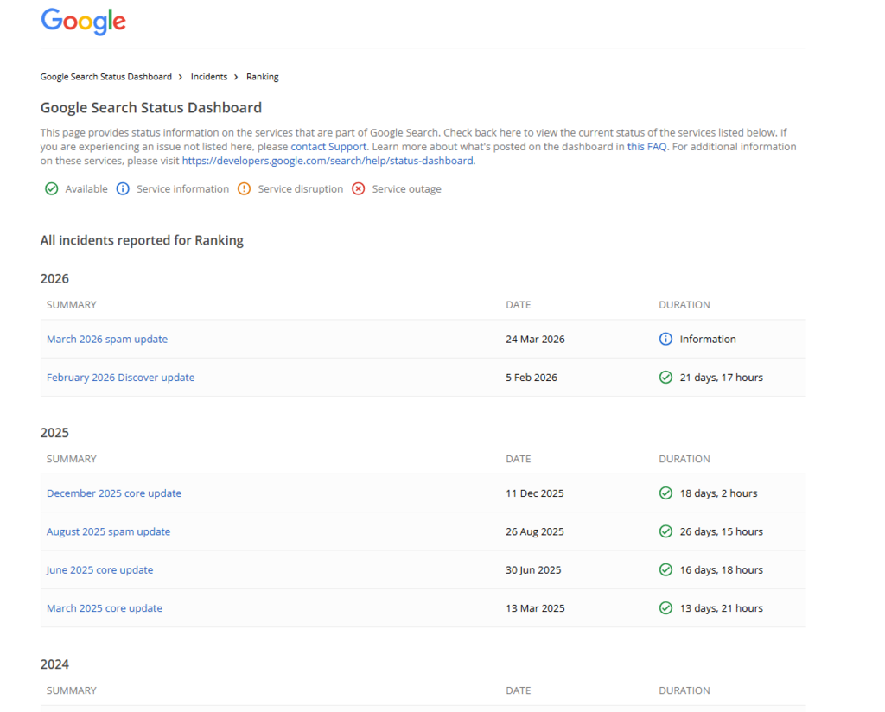Image resolution: width=885 pixels, height=712 pixels.
Task: Open the contact Support link
Action: (x=328, y=146)
